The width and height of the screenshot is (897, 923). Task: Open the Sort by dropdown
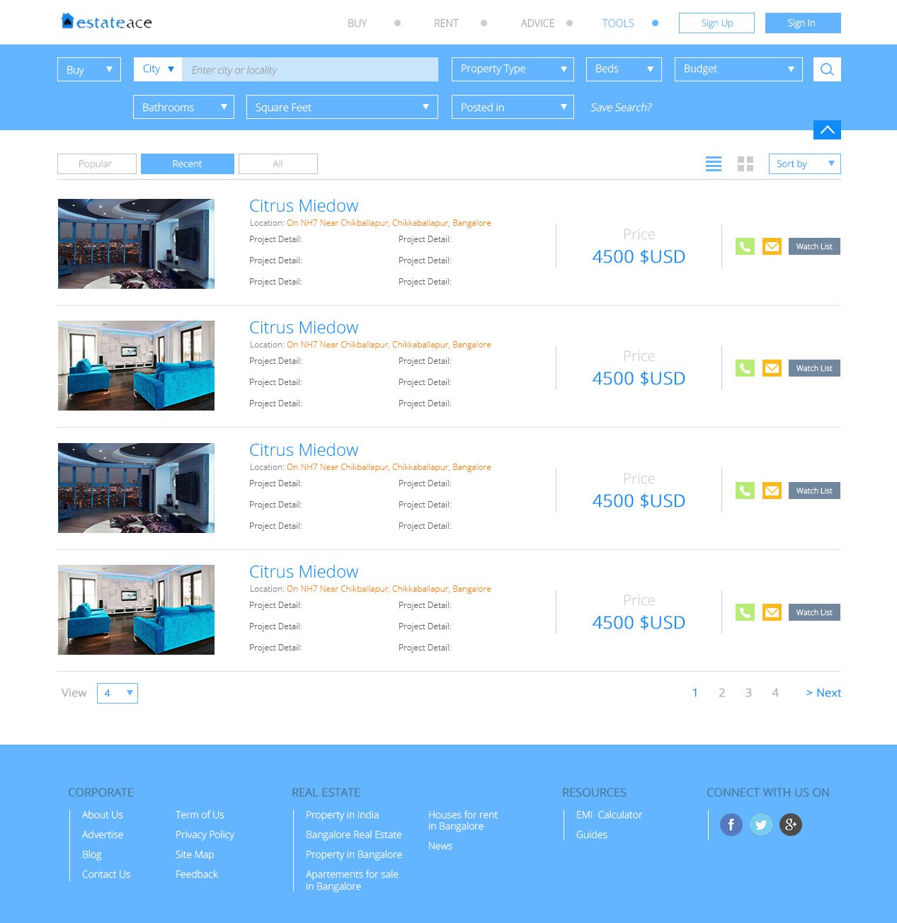point(804,164)
